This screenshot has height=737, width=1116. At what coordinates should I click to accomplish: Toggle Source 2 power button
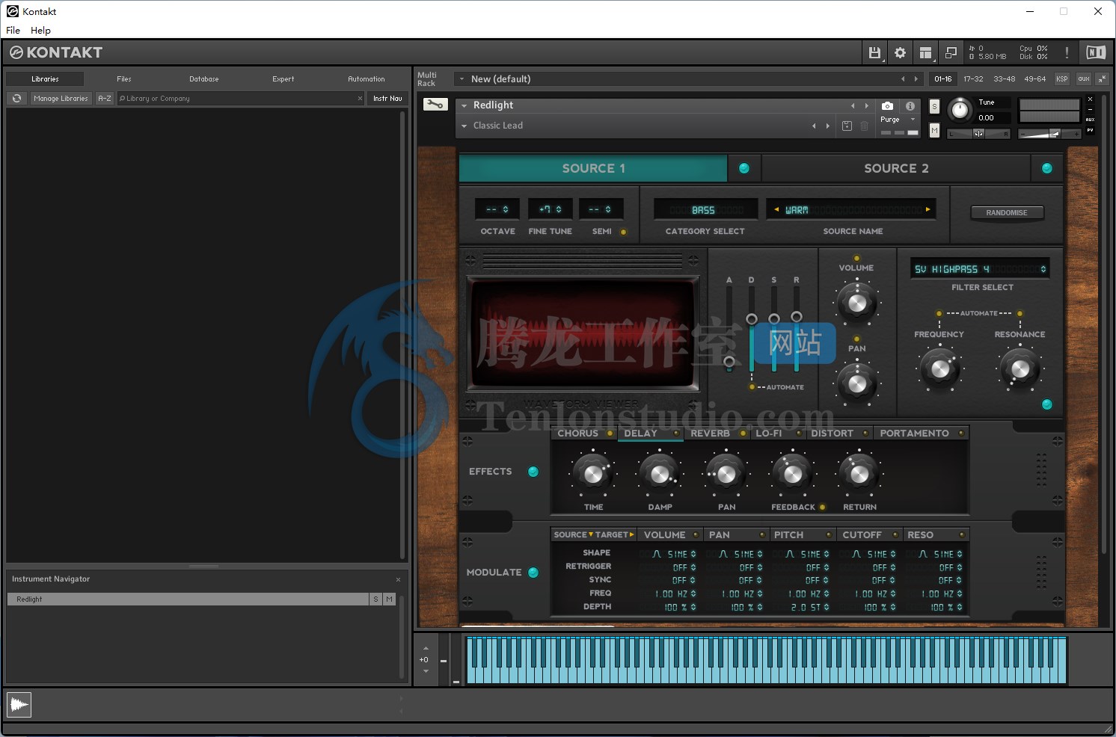coord(1047,168)
